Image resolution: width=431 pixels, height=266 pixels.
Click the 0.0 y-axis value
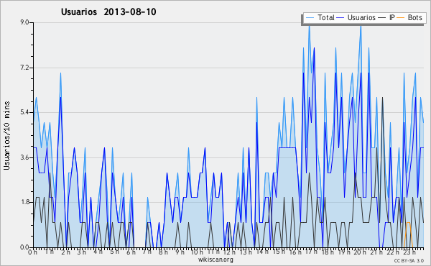(24, 247)
